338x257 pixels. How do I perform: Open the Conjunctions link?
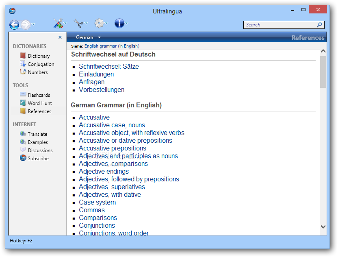(x=97, y=226)
